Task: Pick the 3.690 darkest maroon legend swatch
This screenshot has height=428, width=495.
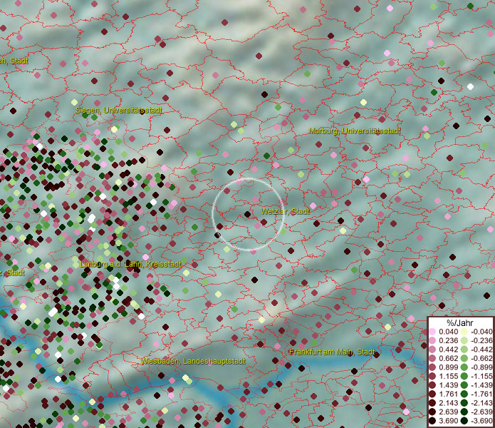Action: point(433,421)
